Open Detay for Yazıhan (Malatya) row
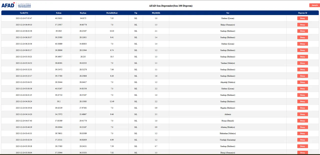 302,63
